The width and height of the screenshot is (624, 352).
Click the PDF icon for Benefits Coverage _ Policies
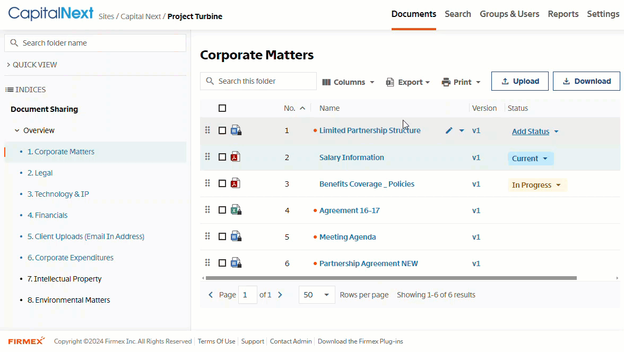236,183
